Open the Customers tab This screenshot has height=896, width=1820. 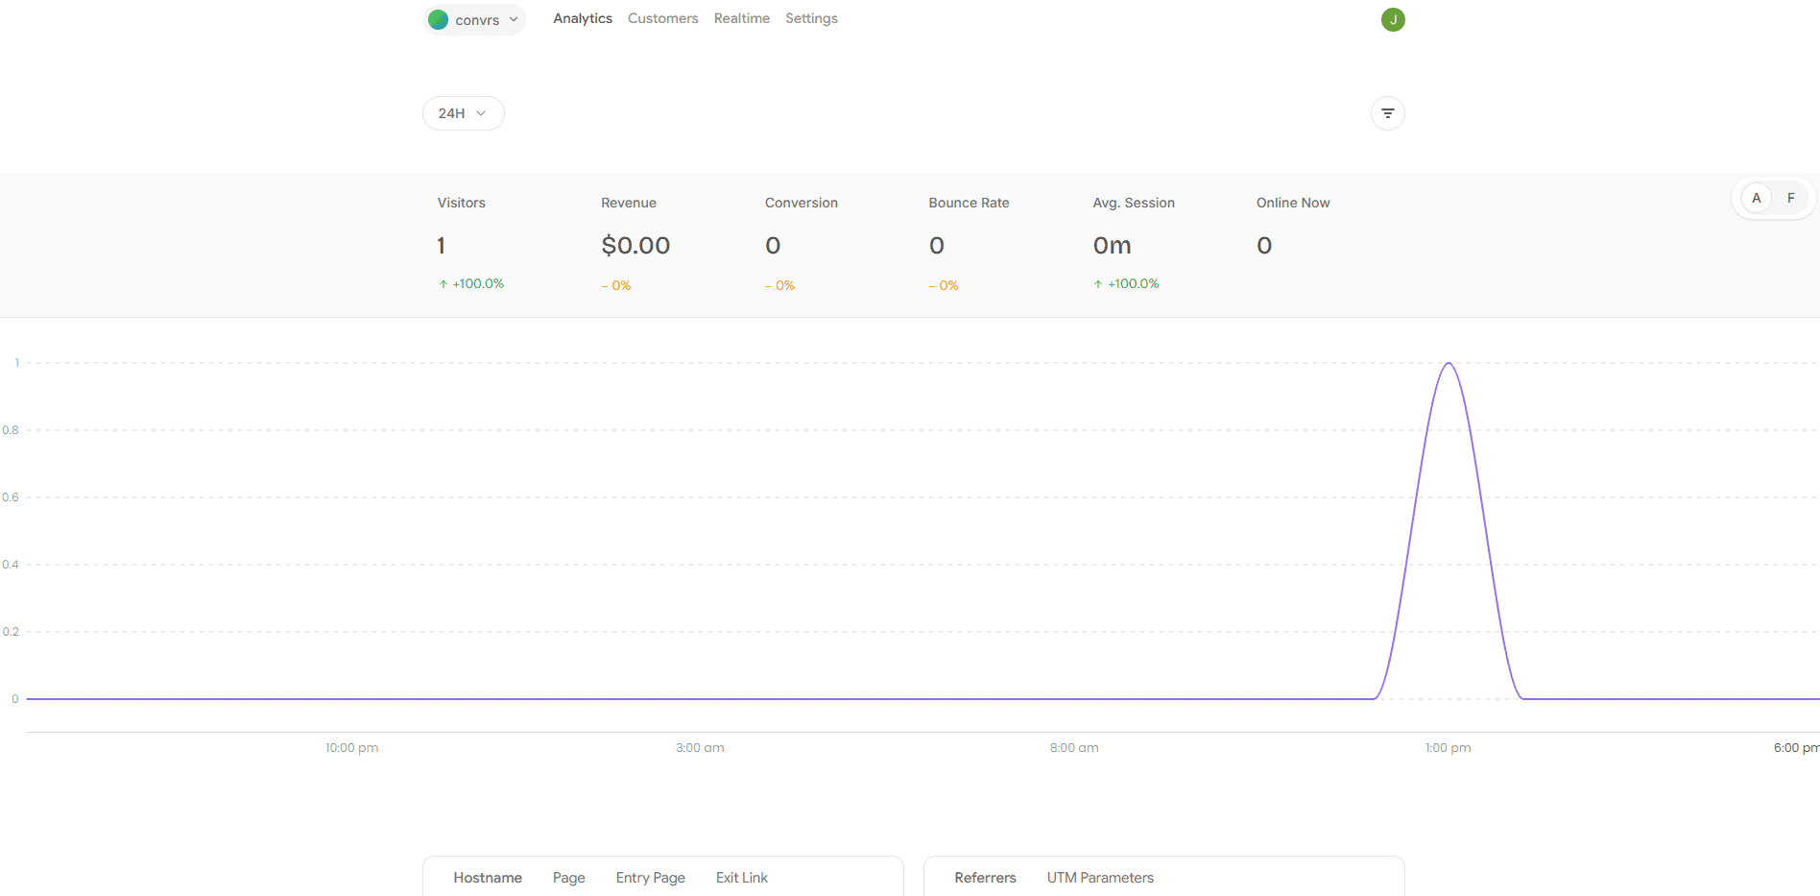coord(662,18)
